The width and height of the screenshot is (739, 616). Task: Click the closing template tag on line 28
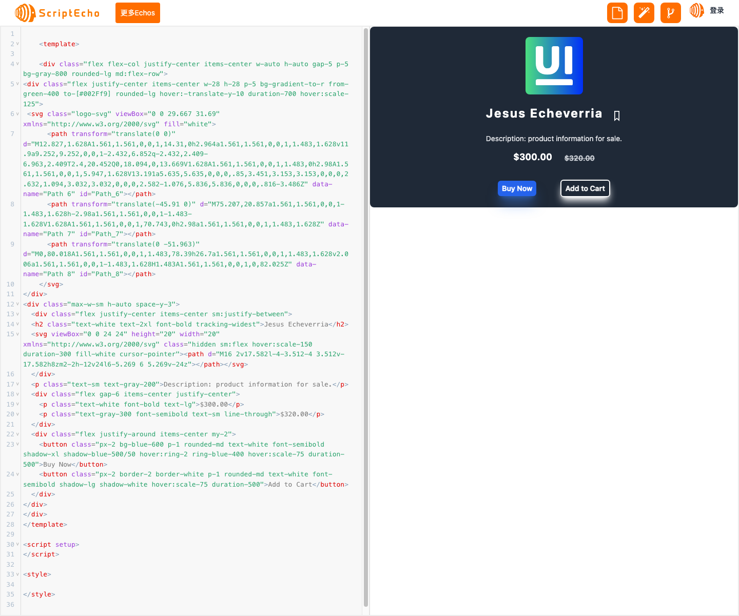tap(45, 525)
